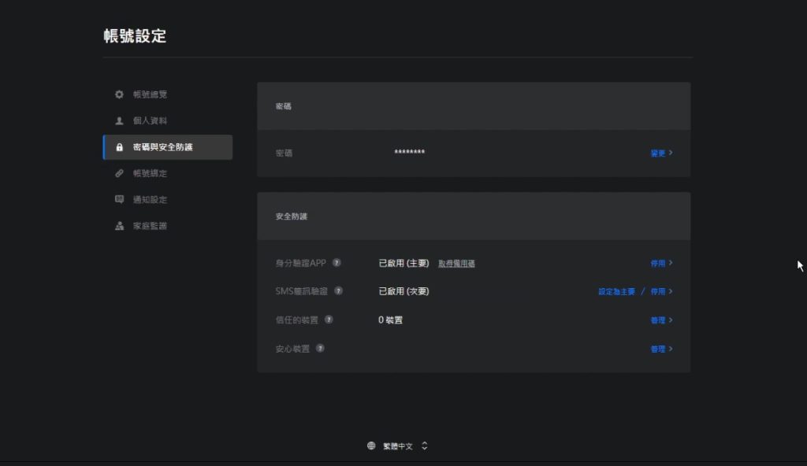
Task: Show help for 信任的裝置 via question mark
Action: pyautogui.click(x=329, y=320)
